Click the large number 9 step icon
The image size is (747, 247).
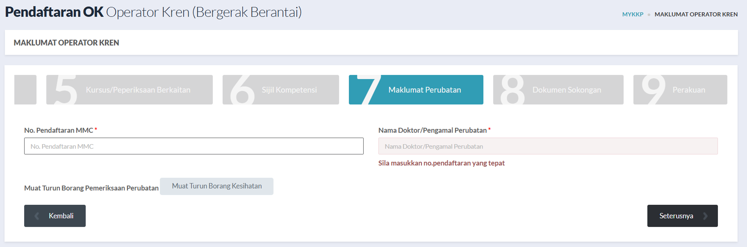click(x=653, y=90)
